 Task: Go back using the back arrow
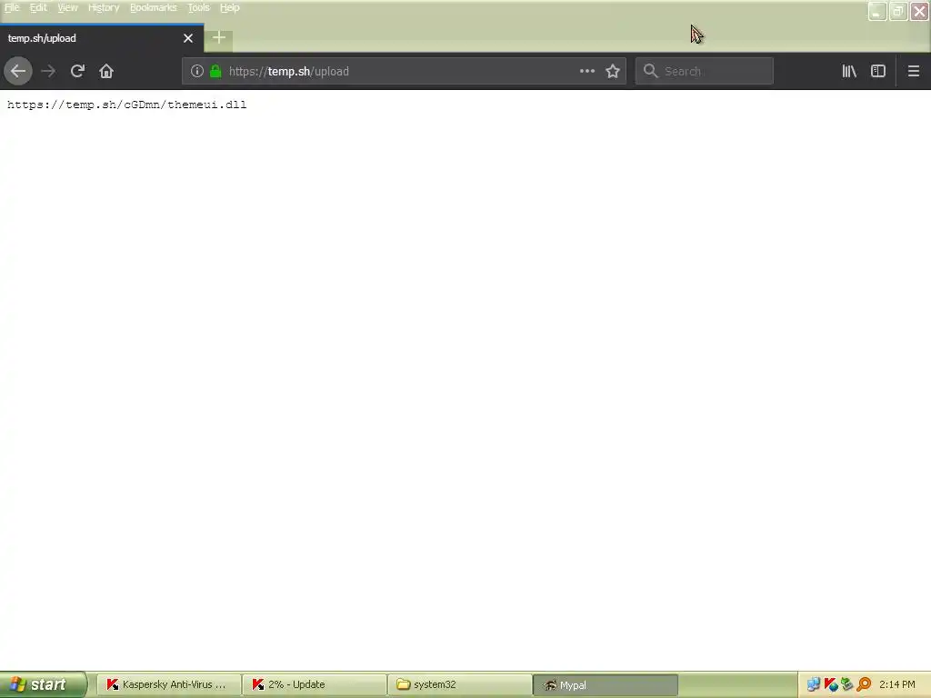(x=18, y=71)
